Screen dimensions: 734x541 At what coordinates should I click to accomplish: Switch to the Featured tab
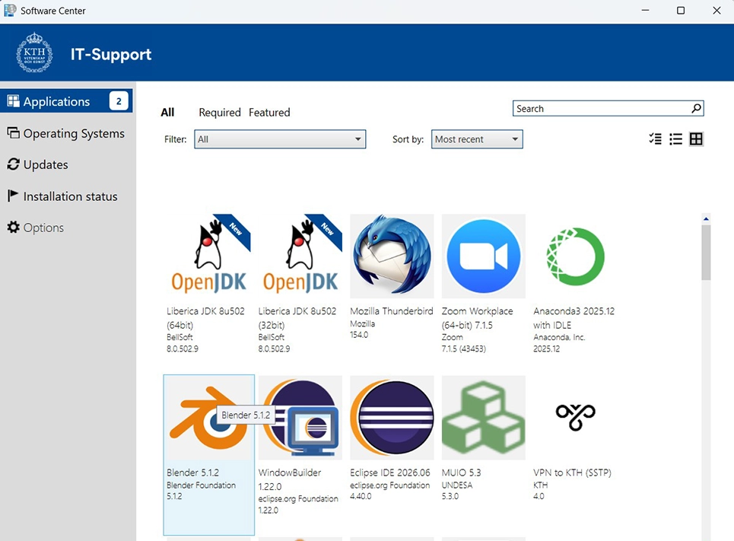point(269,113)
